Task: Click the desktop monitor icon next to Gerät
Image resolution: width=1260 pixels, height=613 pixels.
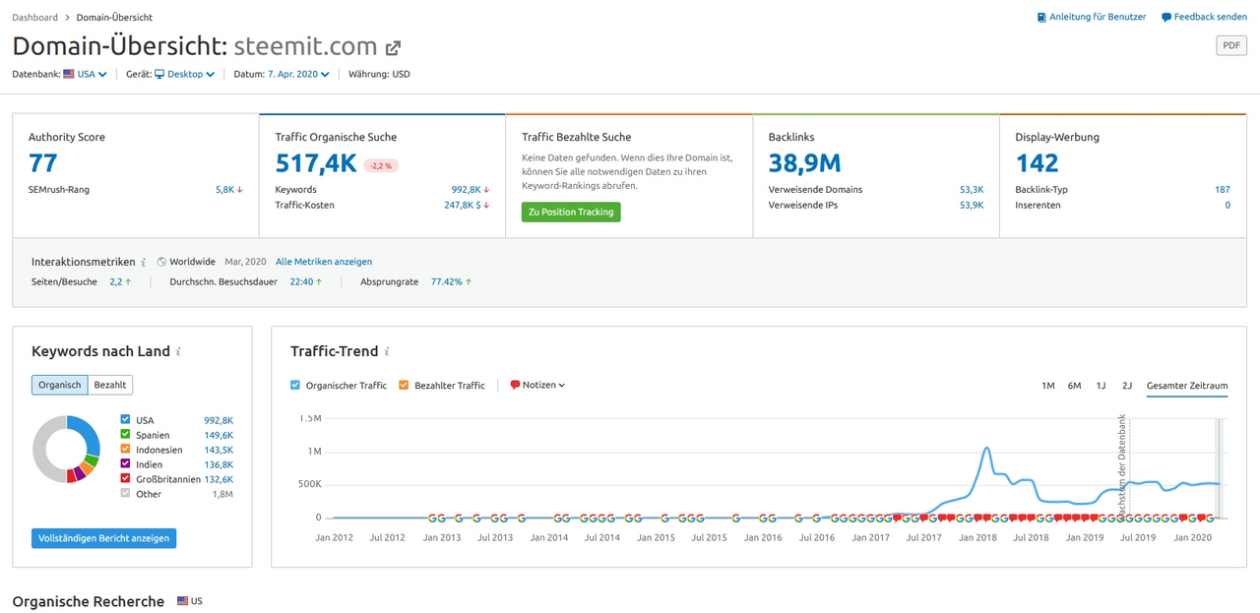Action: [x=159, y=74]
